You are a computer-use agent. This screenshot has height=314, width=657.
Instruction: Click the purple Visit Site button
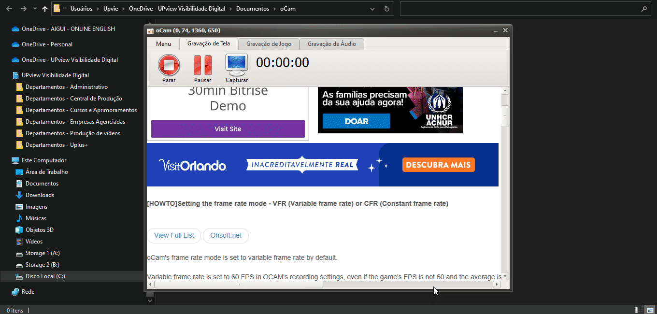point(228,129)
